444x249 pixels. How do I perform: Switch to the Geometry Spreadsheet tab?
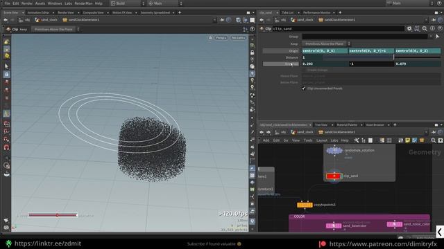155,12
